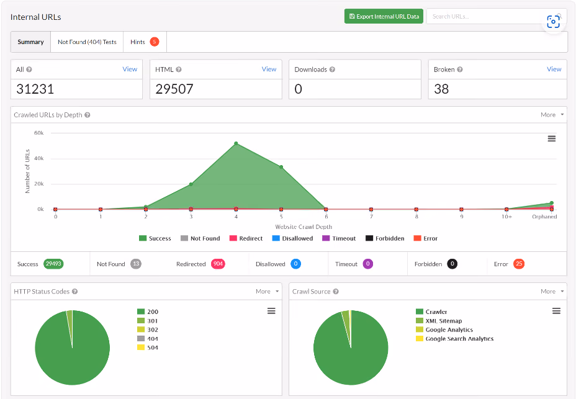Toggle the Success series in chart legend
The image size is (576, 399).
(155, 238)
